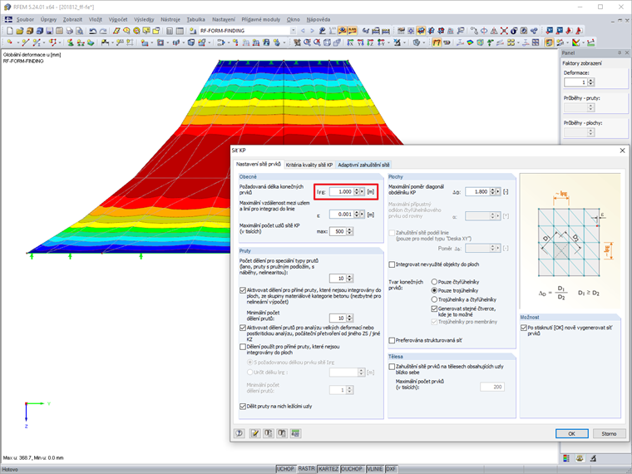
Task: Enable 'Preferována strukturovaná síť' checkbox
Action: tap(392, 340)
